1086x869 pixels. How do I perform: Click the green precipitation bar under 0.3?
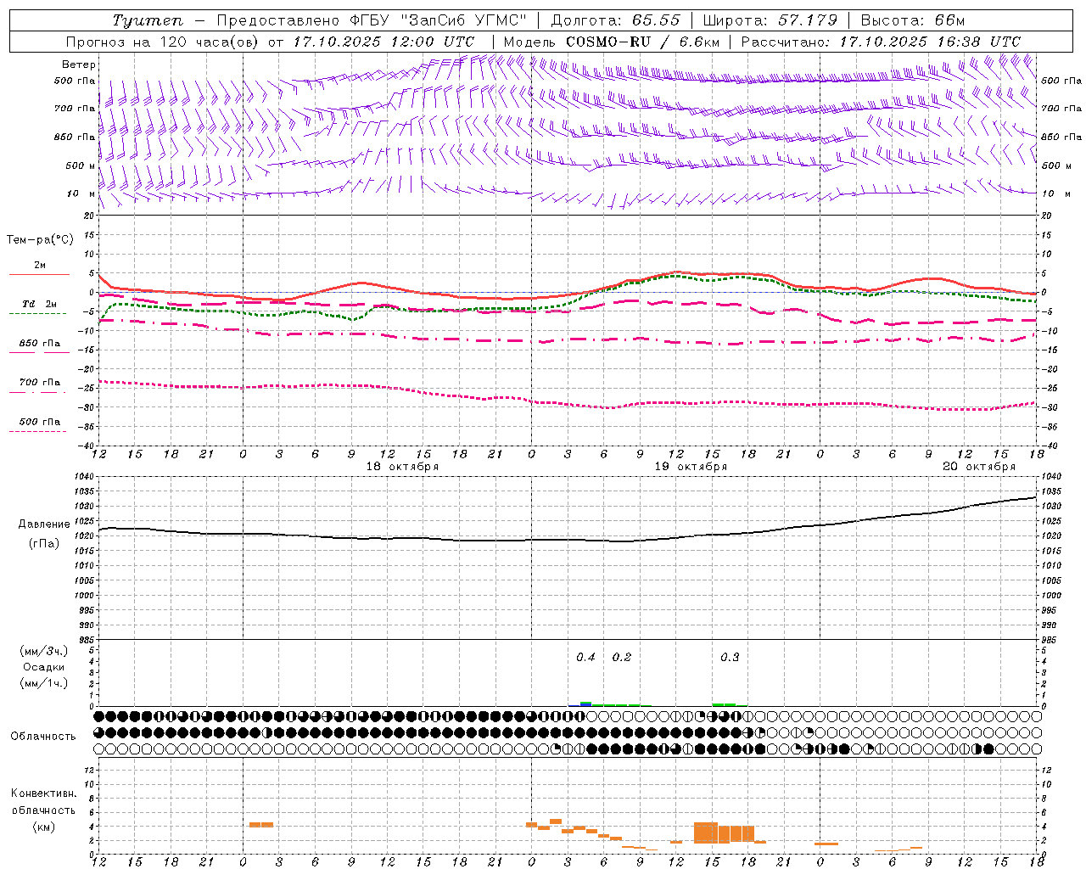(724, 704)
